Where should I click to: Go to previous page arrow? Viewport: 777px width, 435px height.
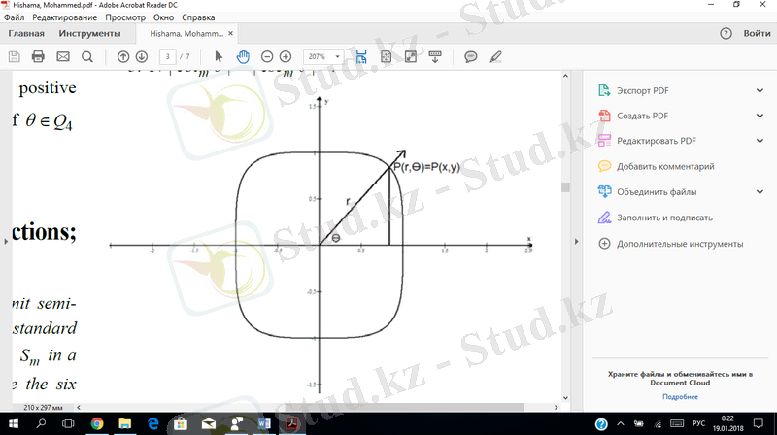click(x=123, y=57)
